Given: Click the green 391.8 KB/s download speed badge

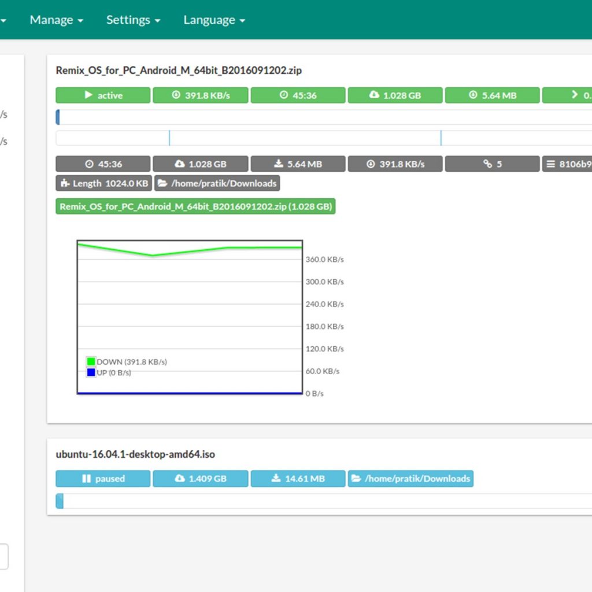Looking at the screenshot, I should pyautogui.click(x=201, y=95).
